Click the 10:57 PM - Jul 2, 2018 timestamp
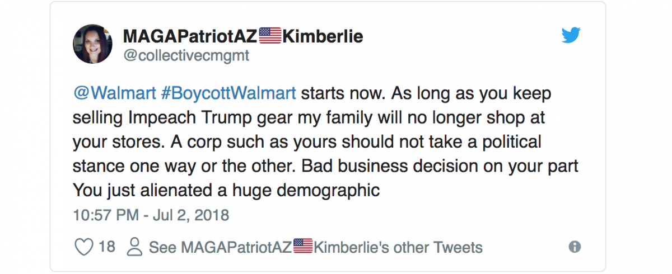 151,215
